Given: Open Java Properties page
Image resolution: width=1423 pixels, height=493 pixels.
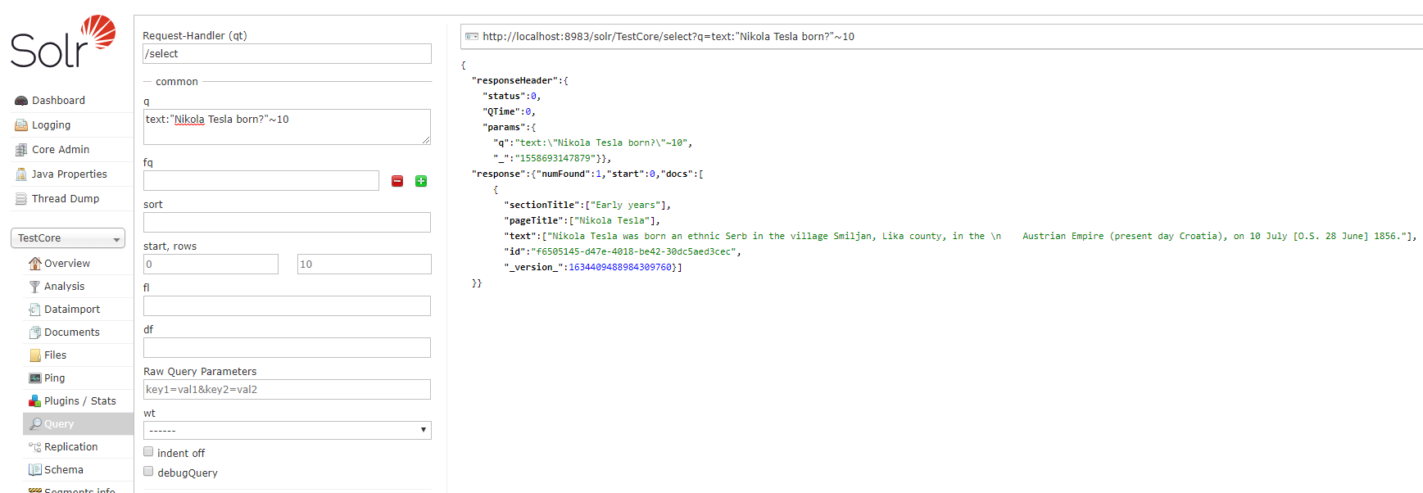Looking at the screenshot, I should click(70, 174).
